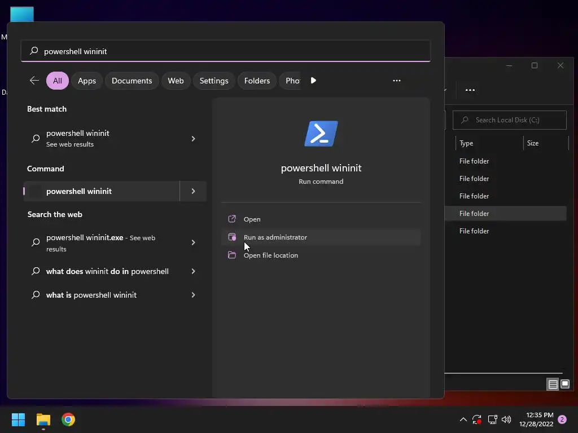
Task: Open the search options ellipsis menu
Action: [x=397, y=80]
